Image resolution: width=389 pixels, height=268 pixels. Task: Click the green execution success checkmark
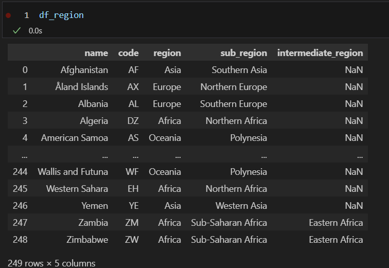coord(16,31)
